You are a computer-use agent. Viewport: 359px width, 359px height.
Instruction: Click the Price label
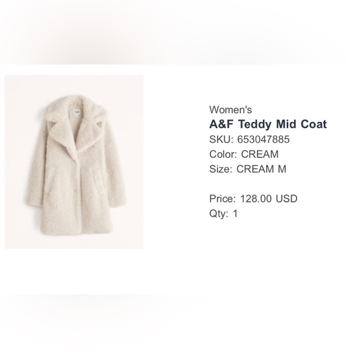pyautogui.click(x=222, y=199)
